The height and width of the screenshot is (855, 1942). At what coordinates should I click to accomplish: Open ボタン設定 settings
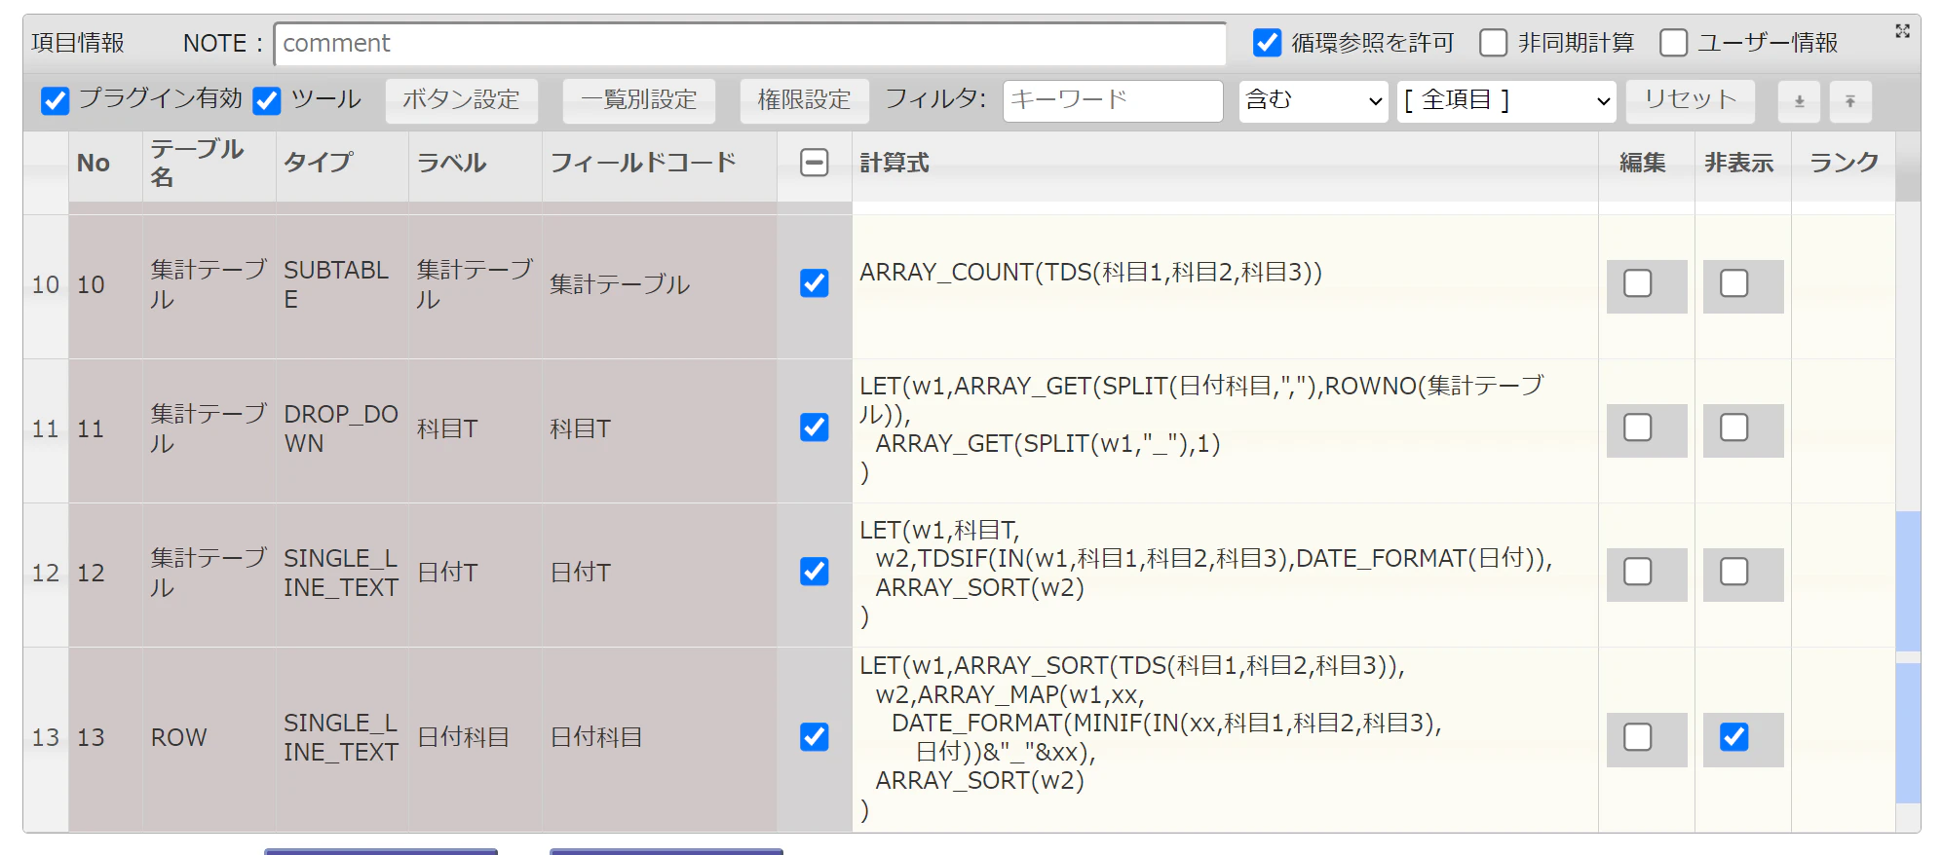[x=461, y=100]
